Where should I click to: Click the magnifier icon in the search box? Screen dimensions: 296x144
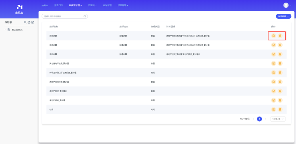click(x=85, y=16)
